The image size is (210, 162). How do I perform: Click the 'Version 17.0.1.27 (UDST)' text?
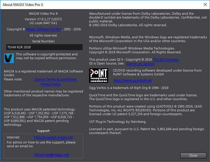(x=43, y=19)
